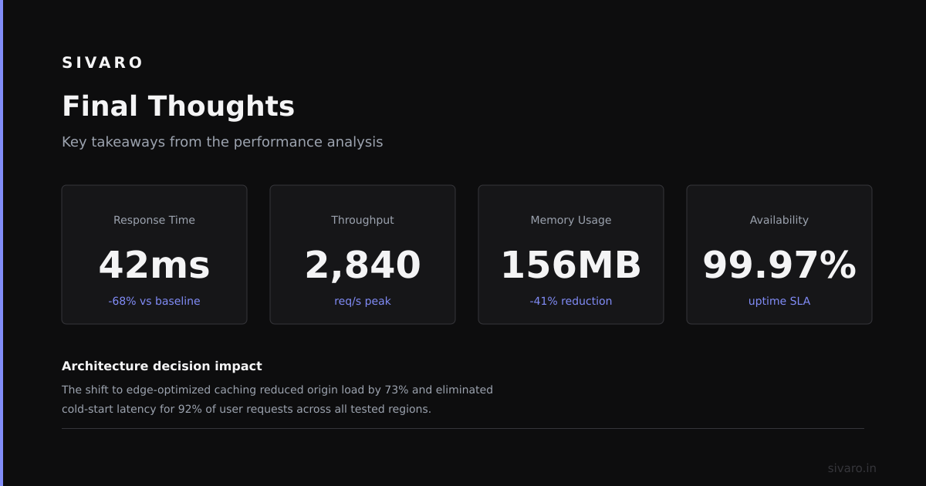Open the sivaro.in footer link

(852, 468)
